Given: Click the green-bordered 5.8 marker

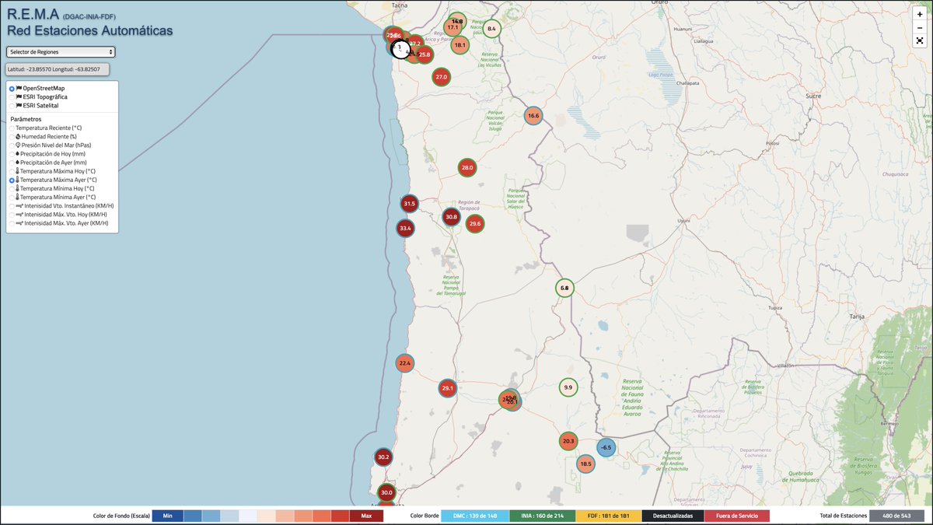Looking at the screenshot, I should pos(565,288).
